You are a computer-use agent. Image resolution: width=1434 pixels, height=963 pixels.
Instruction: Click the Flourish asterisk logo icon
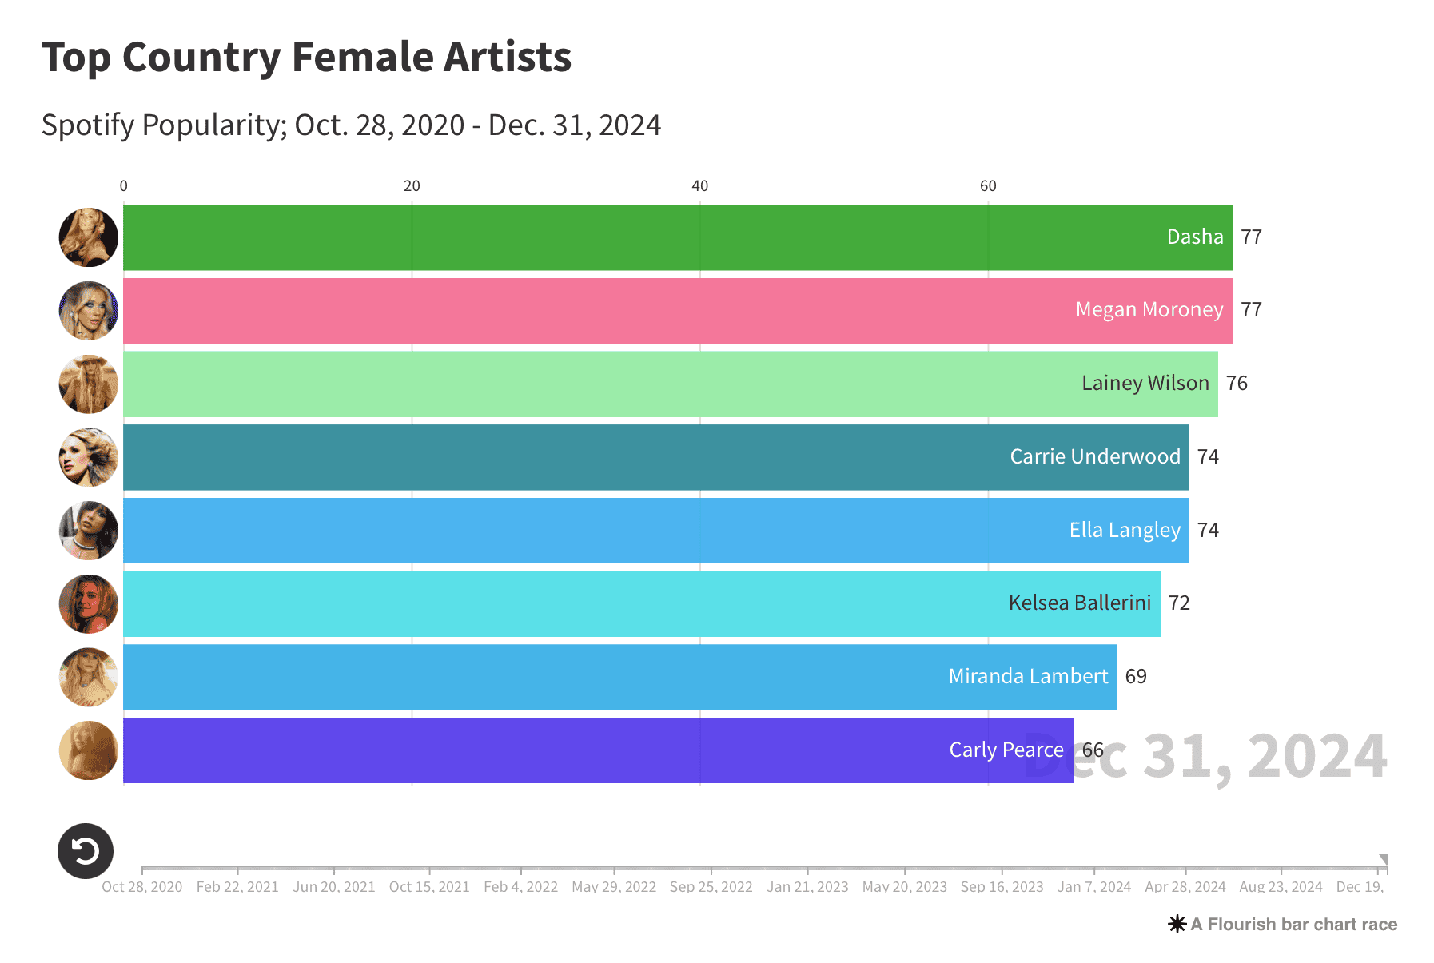1176,924
